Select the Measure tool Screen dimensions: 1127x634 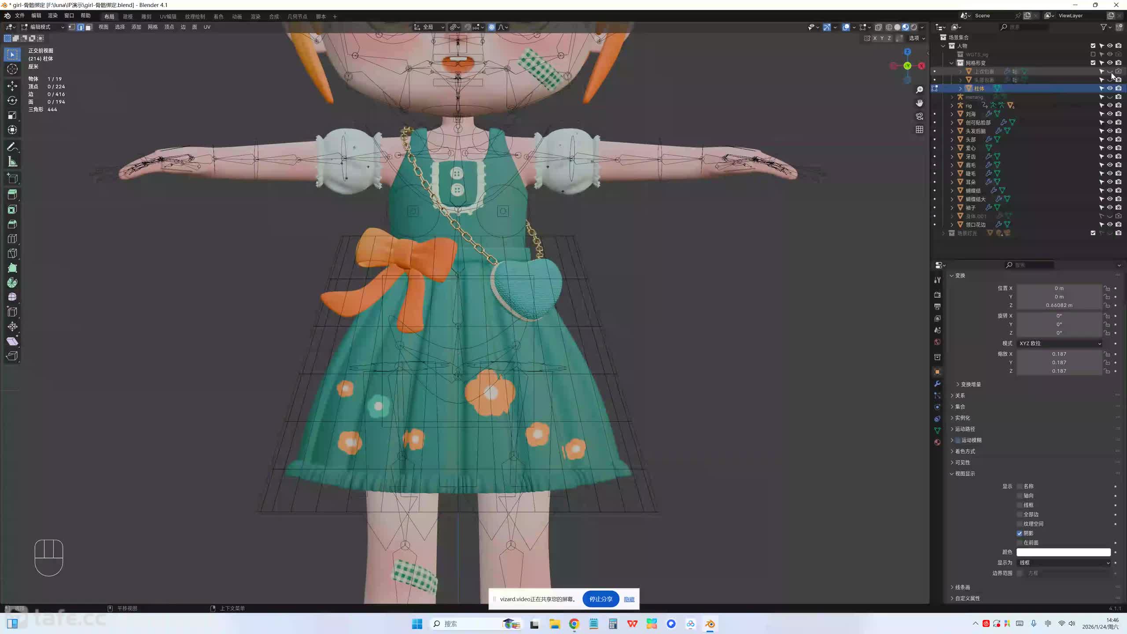[12, 162]
